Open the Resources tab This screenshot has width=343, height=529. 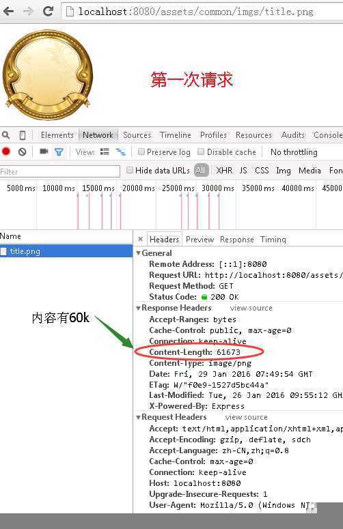coord(253,135)
